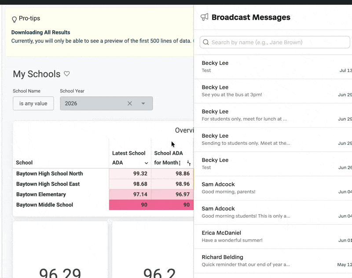This screenshot has height=278, width=352.
Task: Click the search magnifier icon
Action: (x=205, y=42)
